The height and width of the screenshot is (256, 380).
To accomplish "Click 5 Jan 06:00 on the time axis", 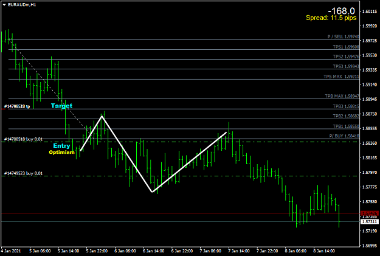I will [40, 251].
